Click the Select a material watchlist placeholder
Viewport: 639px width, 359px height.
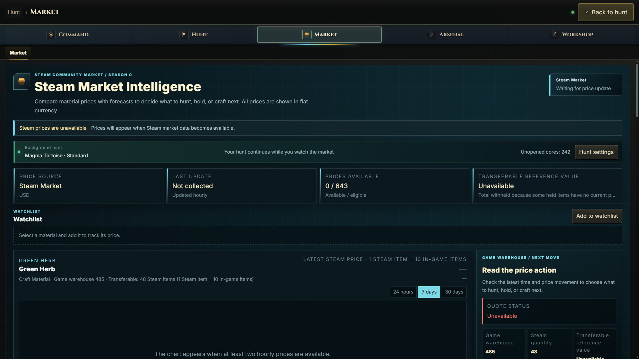click(x=318, y=235)
